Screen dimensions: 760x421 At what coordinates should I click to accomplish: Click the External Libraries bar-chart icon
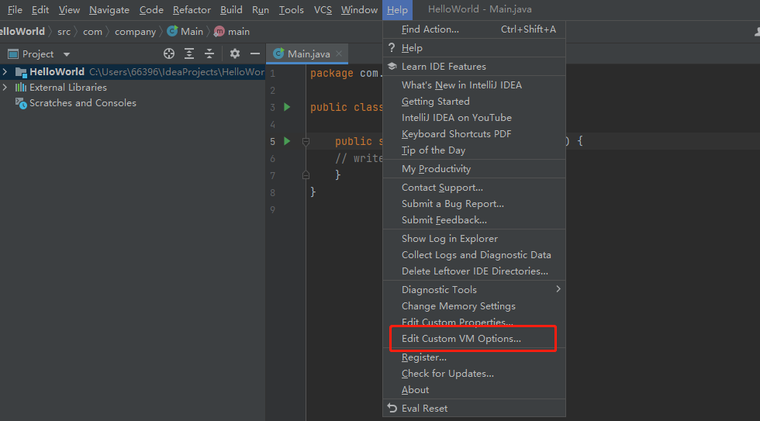20,87
